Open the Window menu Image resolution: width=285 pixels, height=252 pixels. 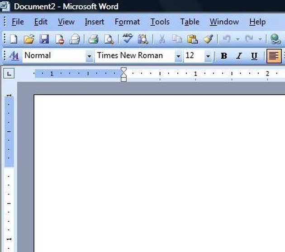(224, 22)
